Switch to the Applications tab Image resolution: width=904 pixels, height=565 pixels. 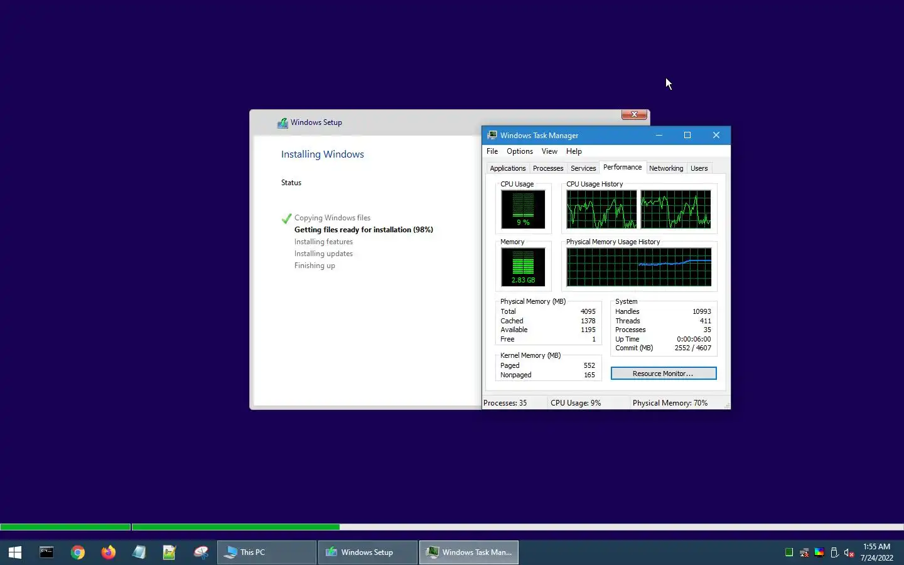click(x=508, y=168)
